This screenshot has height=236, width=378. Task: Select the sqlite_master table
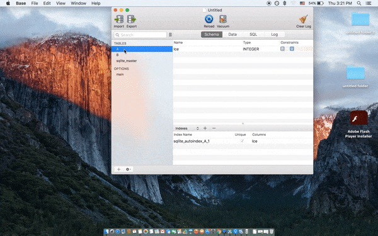142,60
